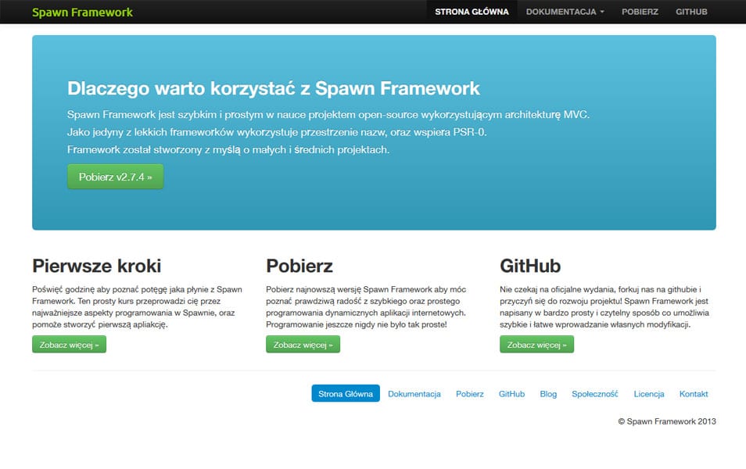The width and height of the screenshot is (746, 469).
Task: Click the heading Dlaczego warto korzystać z Spawn Framework
Action: click(274, 88)
